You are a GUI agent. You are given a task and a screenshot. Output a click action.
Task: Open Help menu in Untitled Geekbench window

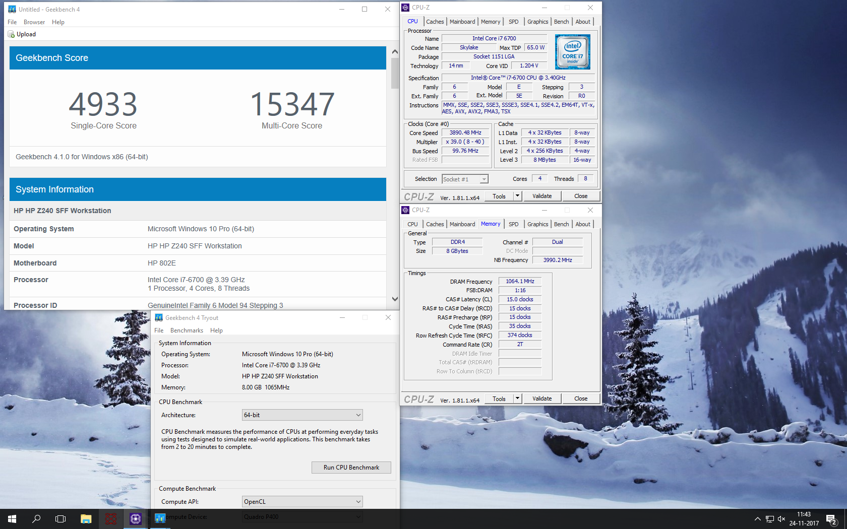tap(58, 22)
